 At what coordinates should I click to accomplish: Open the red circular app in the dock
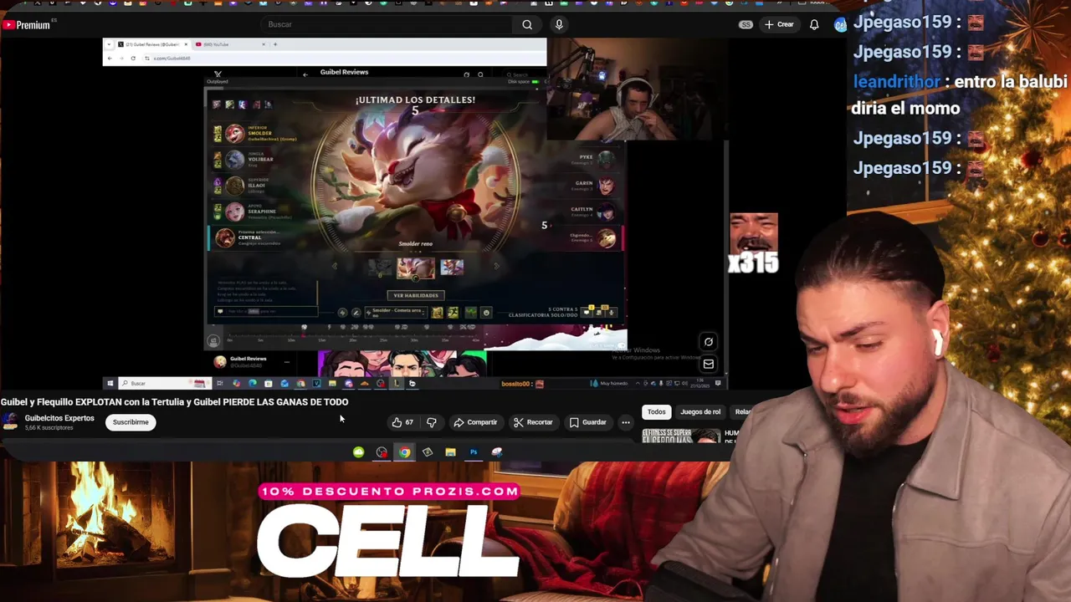[x=382, y=452]
